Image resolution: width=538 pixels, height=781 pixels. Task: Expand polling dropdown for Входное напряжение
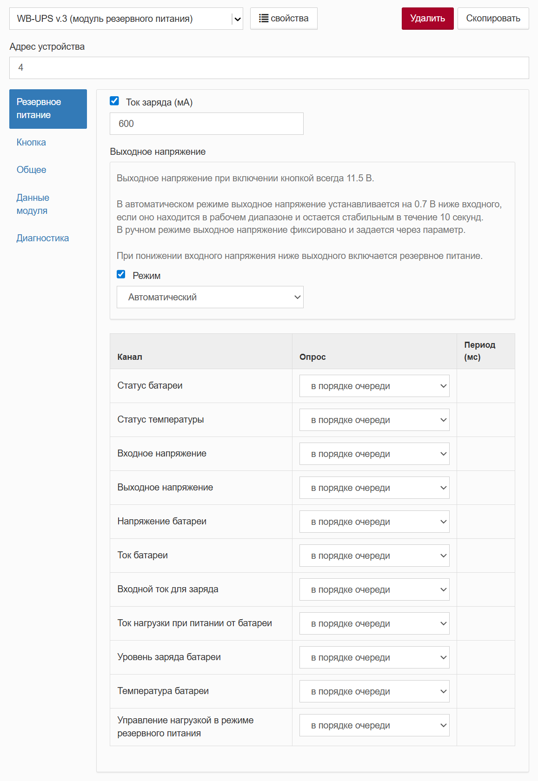tap(374, 454)
